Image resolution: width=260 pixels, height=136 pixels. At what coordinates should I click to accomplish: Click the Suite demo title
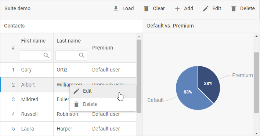(x=17, y=8)
